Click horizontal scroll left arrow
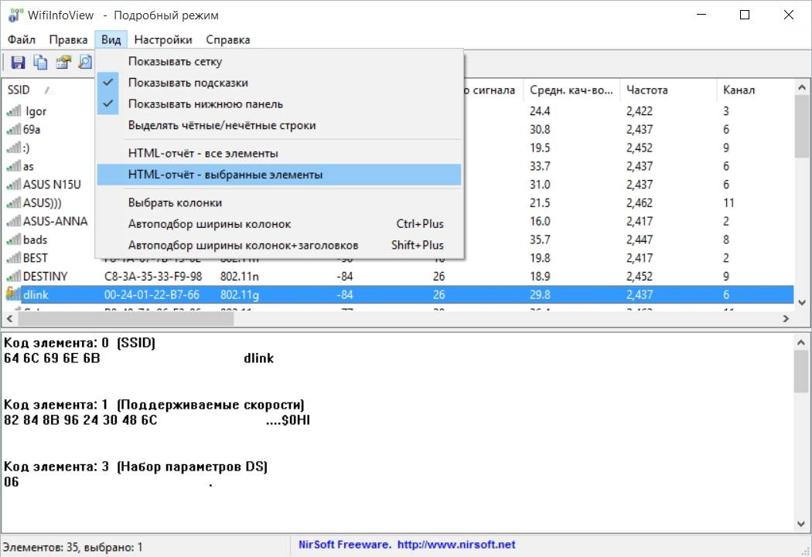 (x=10, y=318)
